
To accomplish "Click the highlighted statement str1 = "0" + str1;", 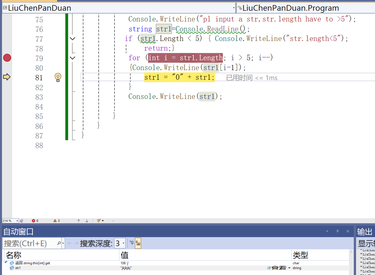I will click(180, 77).
